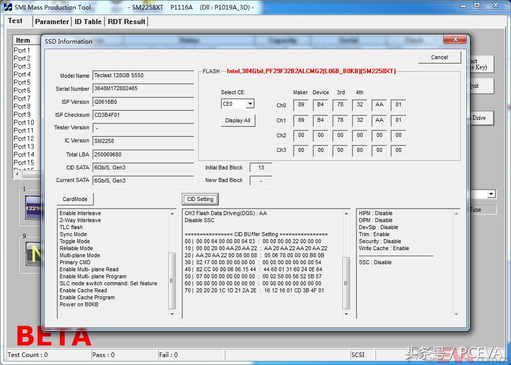Close the SSD Information dialog with X

click(x=455, y=40)
